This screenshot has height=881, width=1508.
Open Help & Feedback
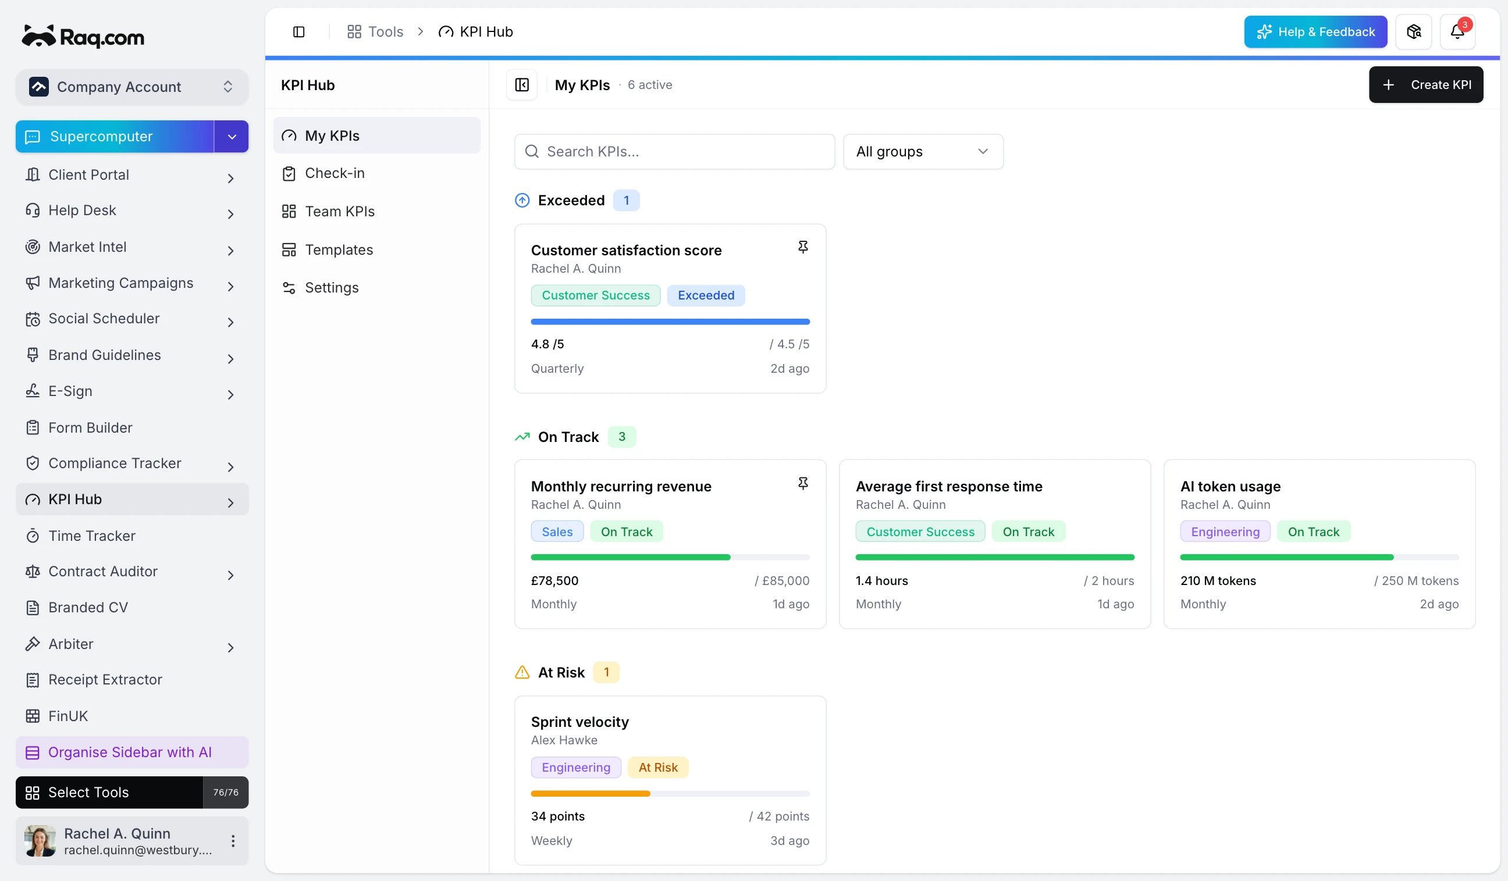click(1315, 32)
